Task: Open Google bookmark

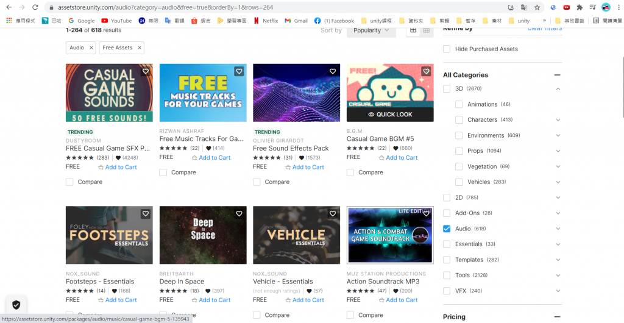Action: pyautogui.click(x=82, y=21)
